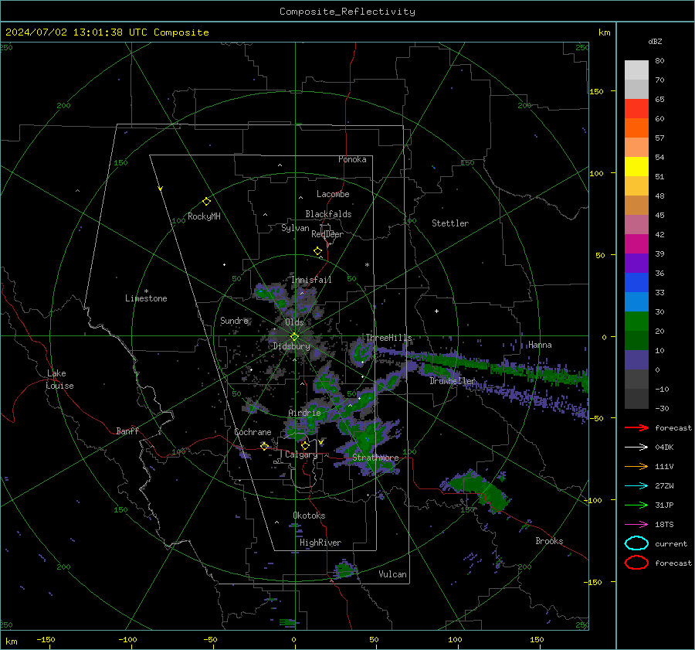Click the Banff town label
695x650 pixels.
click(127, 431)
